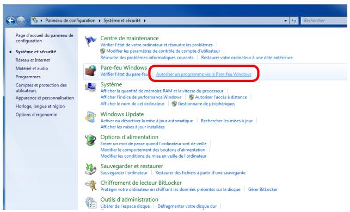This screenshot has width=350, height=212.
Task: Click the Back navigation arrow button
Action: coord(10,21)
